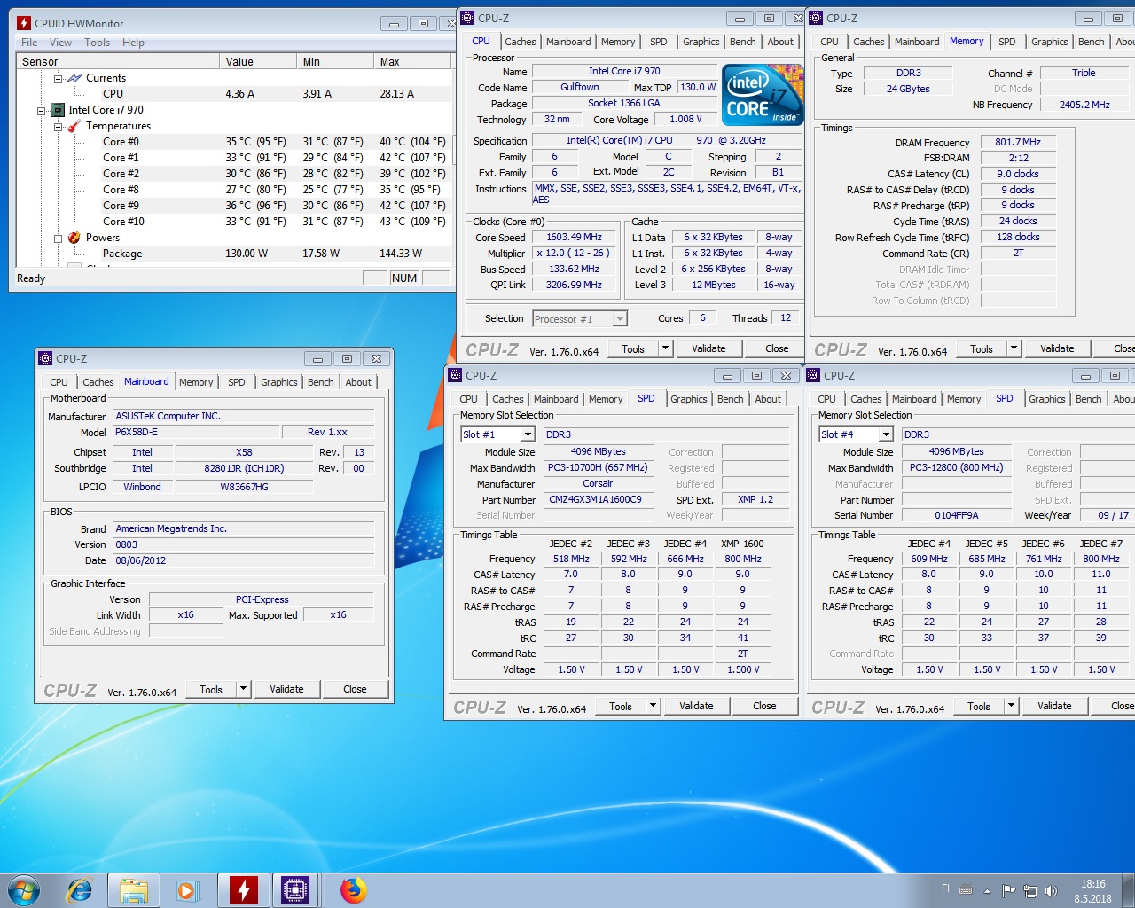Screen dimensions: 1135x908
Task: Click title icon of CPU-Z Mainboard window
Action: (x=45, y=358)
